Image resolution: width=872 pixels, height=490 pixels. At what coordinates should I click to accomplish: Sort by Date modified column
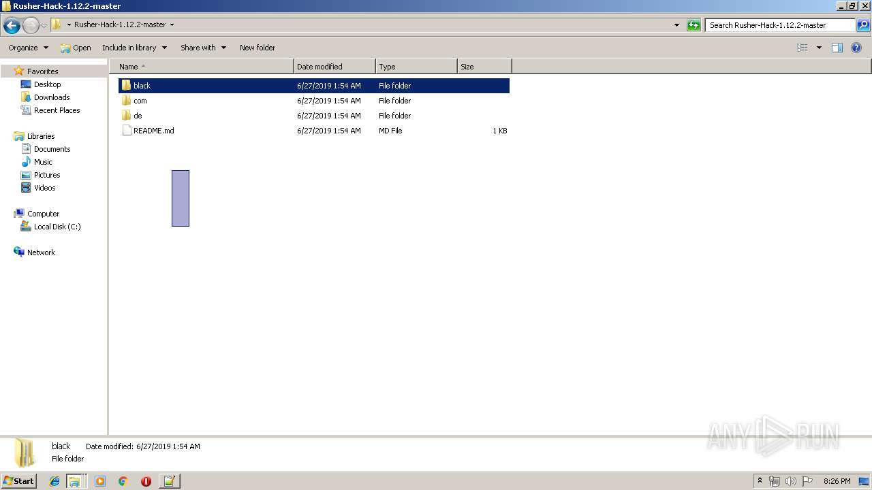(334, 67)
